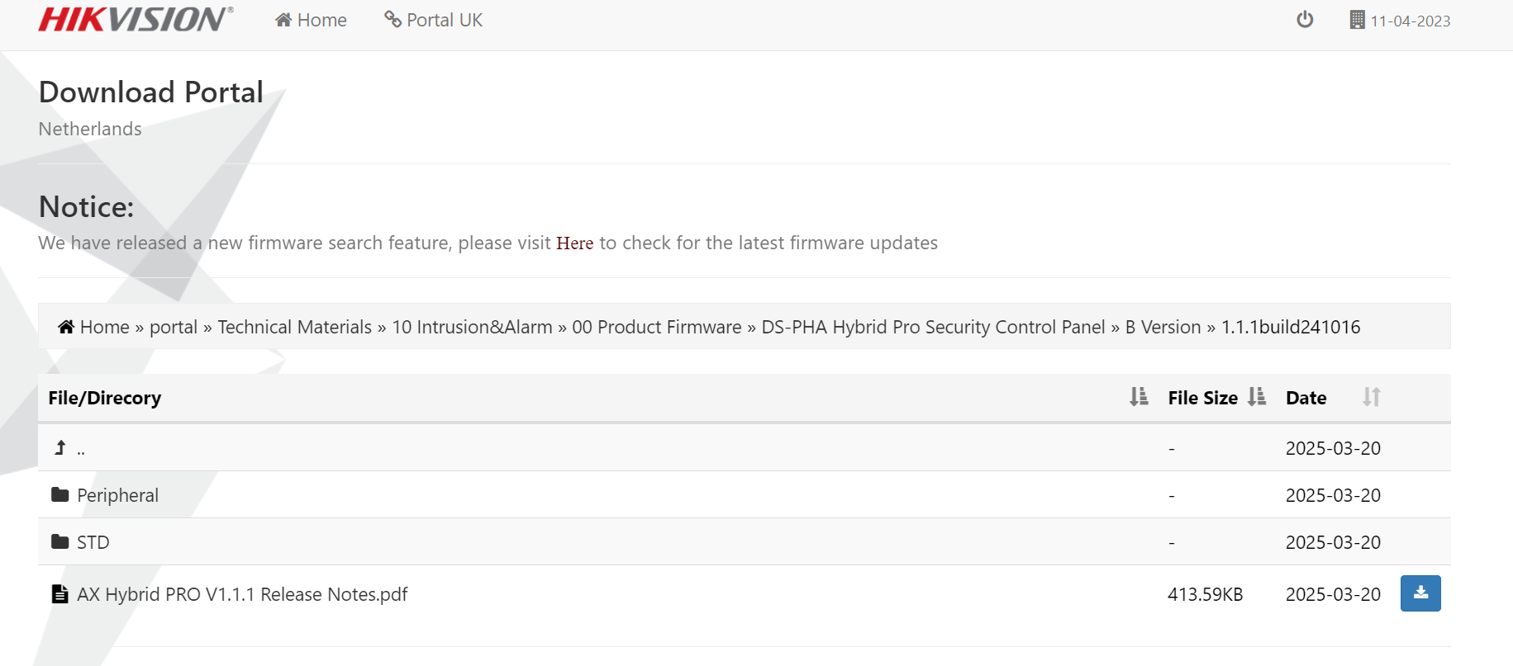The image size is (1513, 666).
Task: Open the Peripheral directory
Action: (117, 495)
